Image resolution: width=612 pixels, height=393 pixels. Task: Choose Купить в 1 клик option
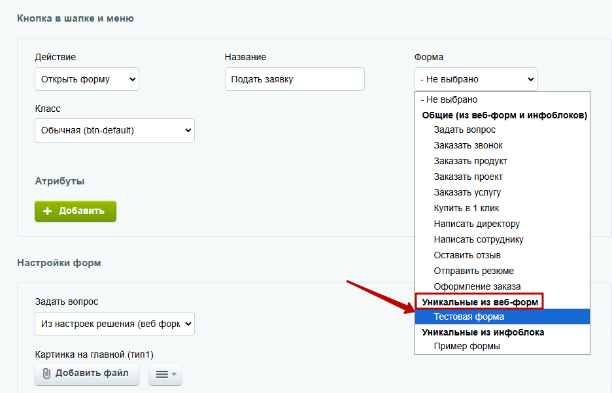[x=466, y=208]
